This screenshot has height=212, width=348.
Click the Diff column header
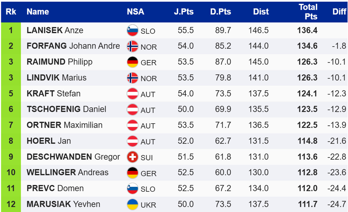[339, 12]
